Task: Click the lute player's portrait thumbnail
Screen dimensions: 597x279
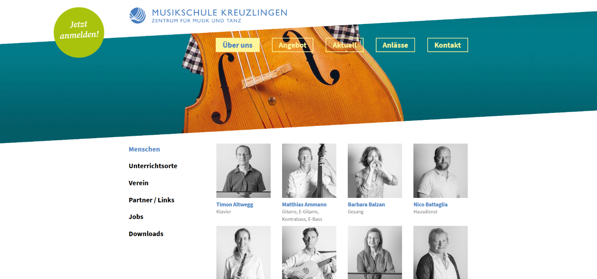Action: point(309,253)
